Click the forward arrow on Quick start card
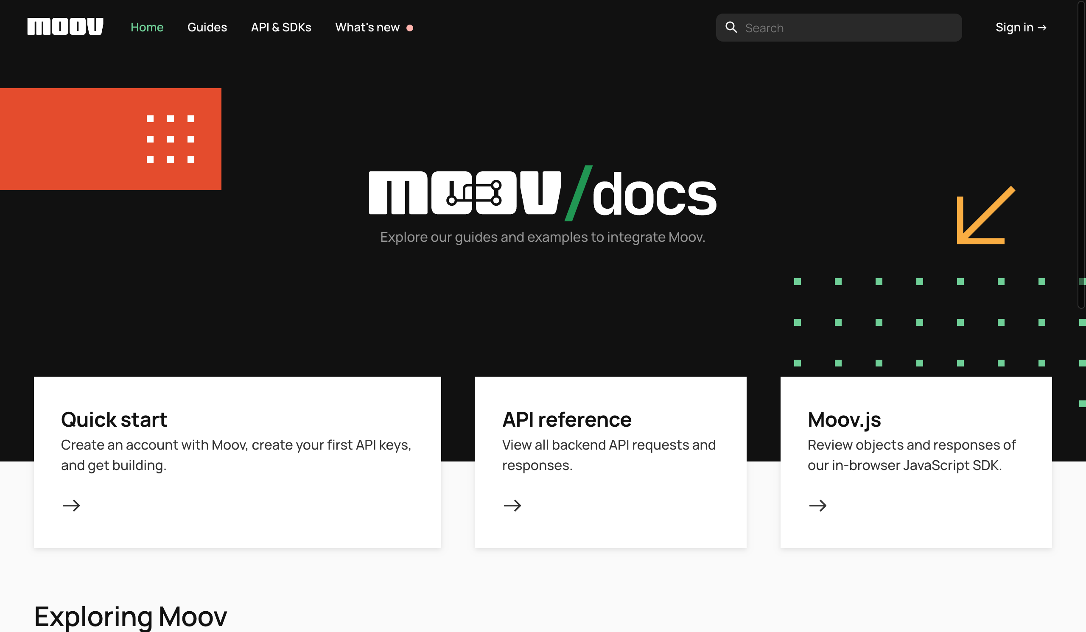 [71, 505]
